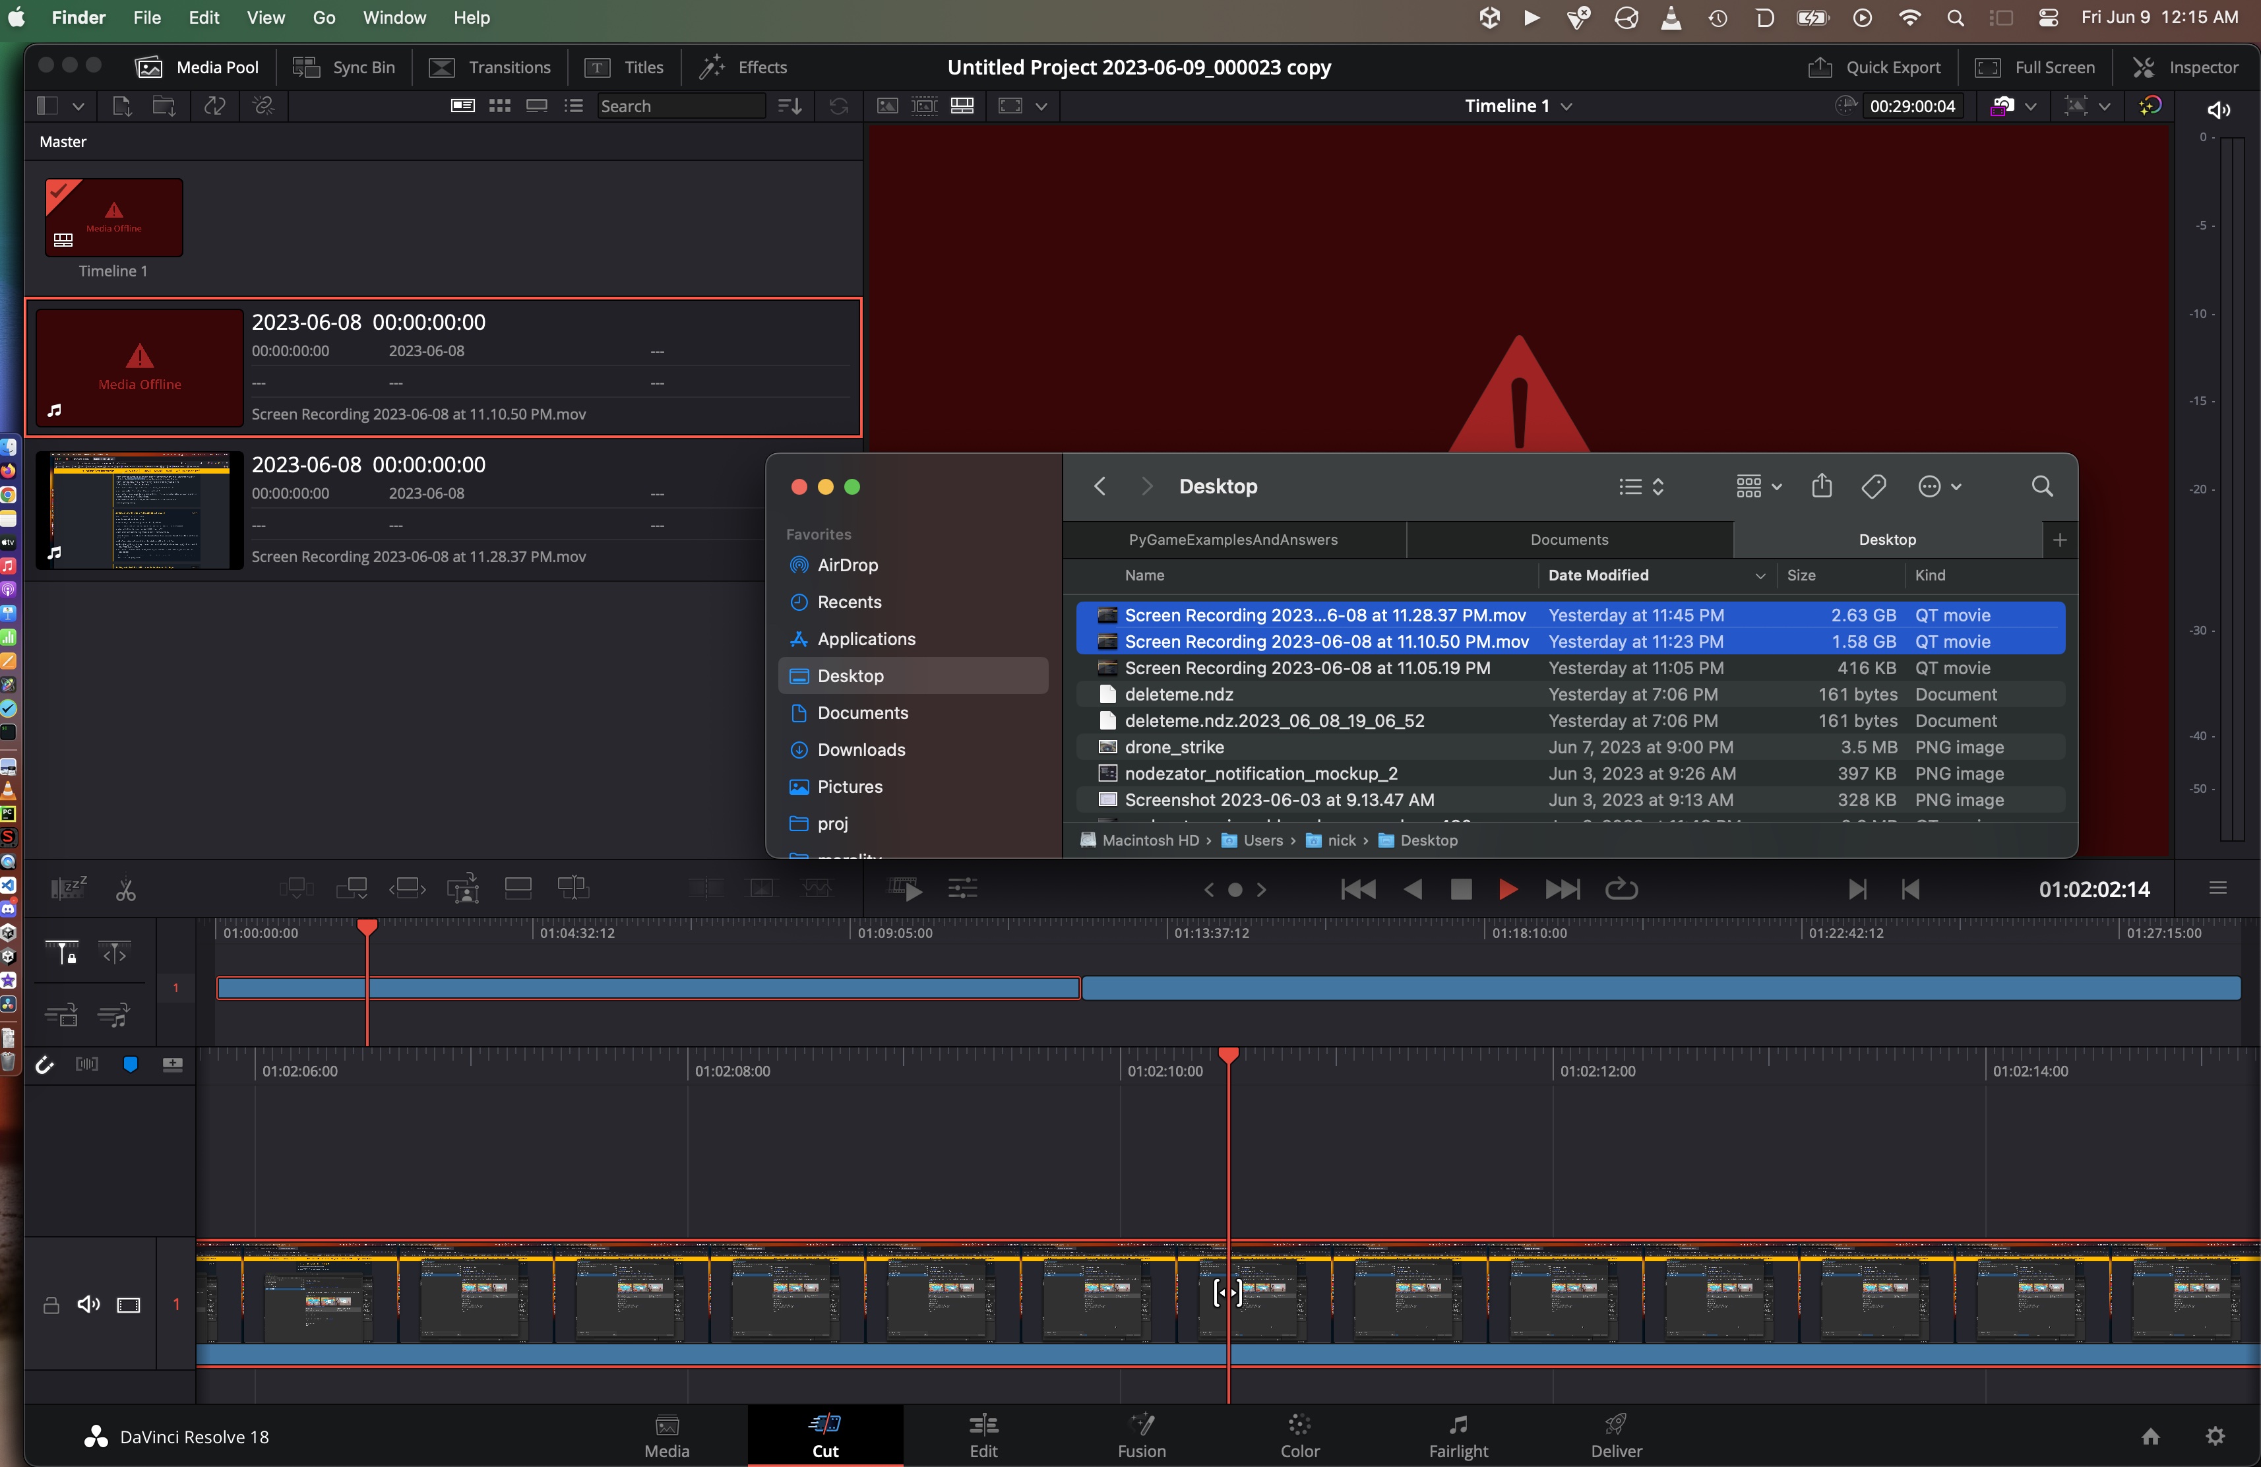Play the timeline in reverse
2261x1467 pixels.
(1413, 889)
